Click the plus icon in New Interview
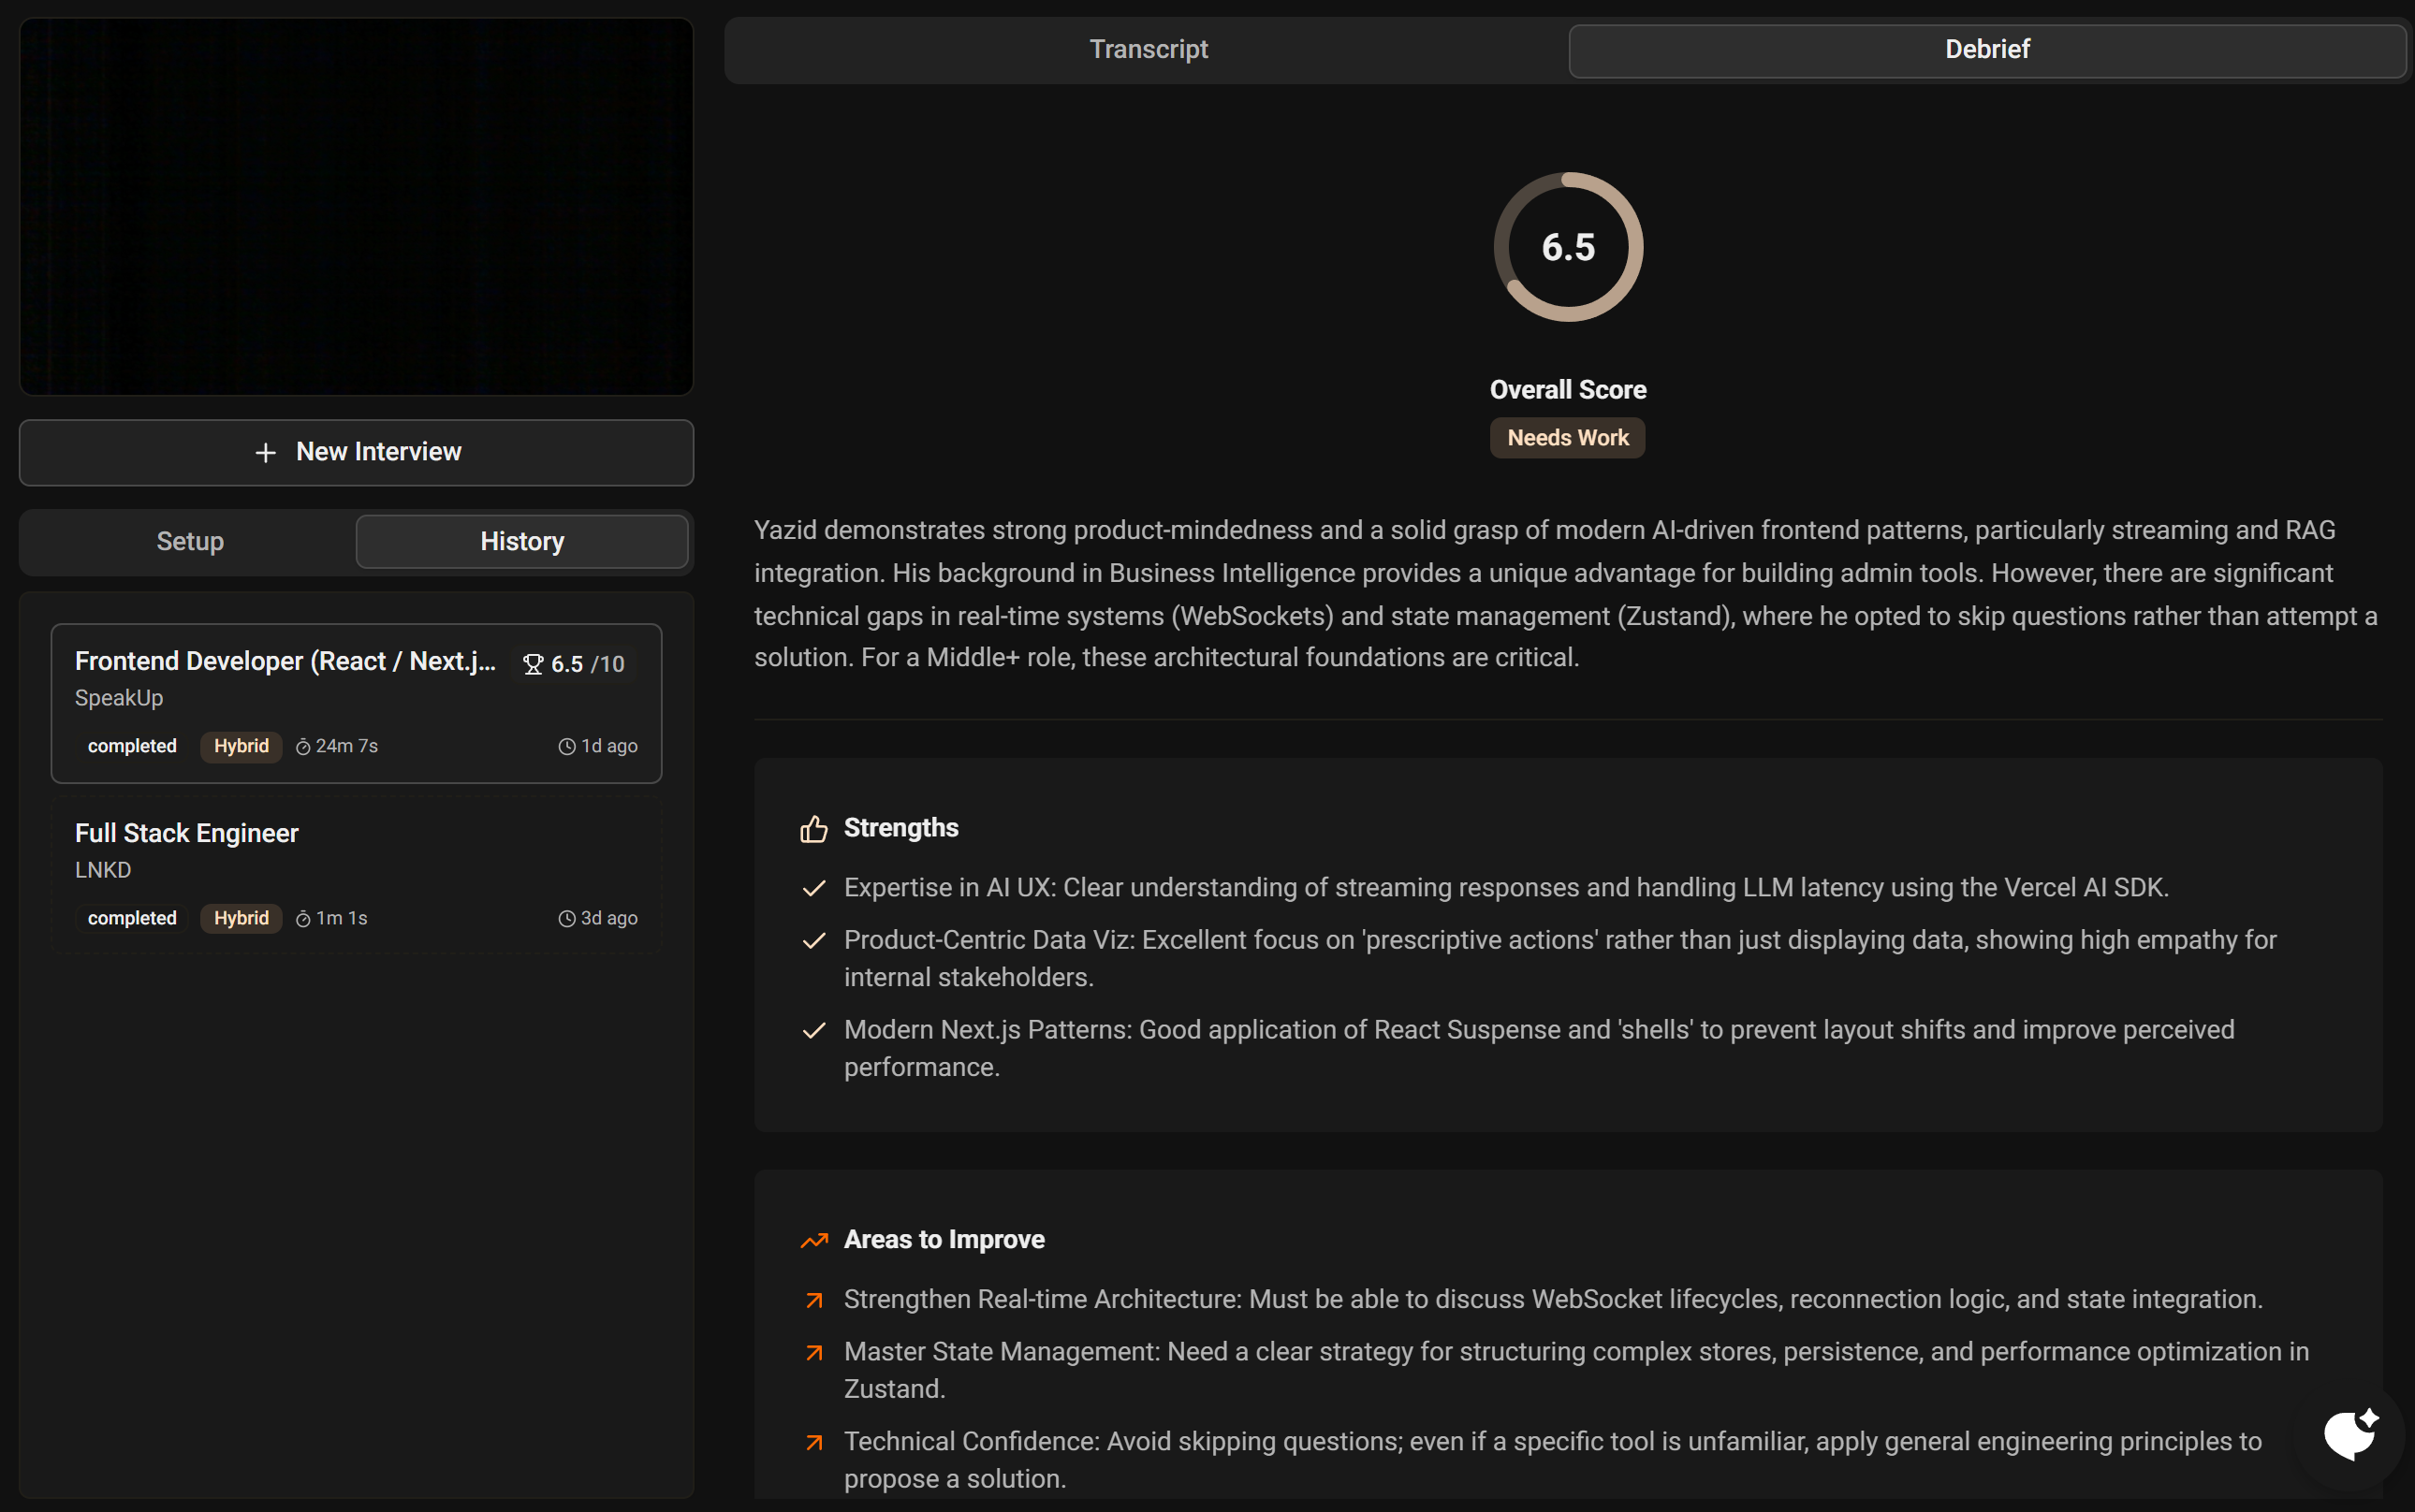This screenshot has height=1512, width=2415. coord(265,453)
